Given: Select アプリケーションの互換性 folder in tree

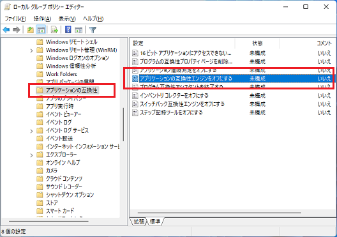Looking at the screenshot, I should point(71,90).
